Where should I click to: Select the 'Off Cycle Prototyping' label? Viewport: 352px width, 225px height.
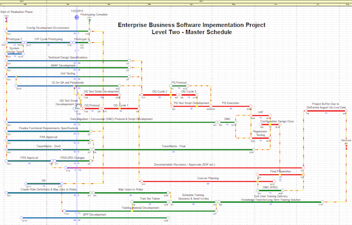[x=49, y=39]
